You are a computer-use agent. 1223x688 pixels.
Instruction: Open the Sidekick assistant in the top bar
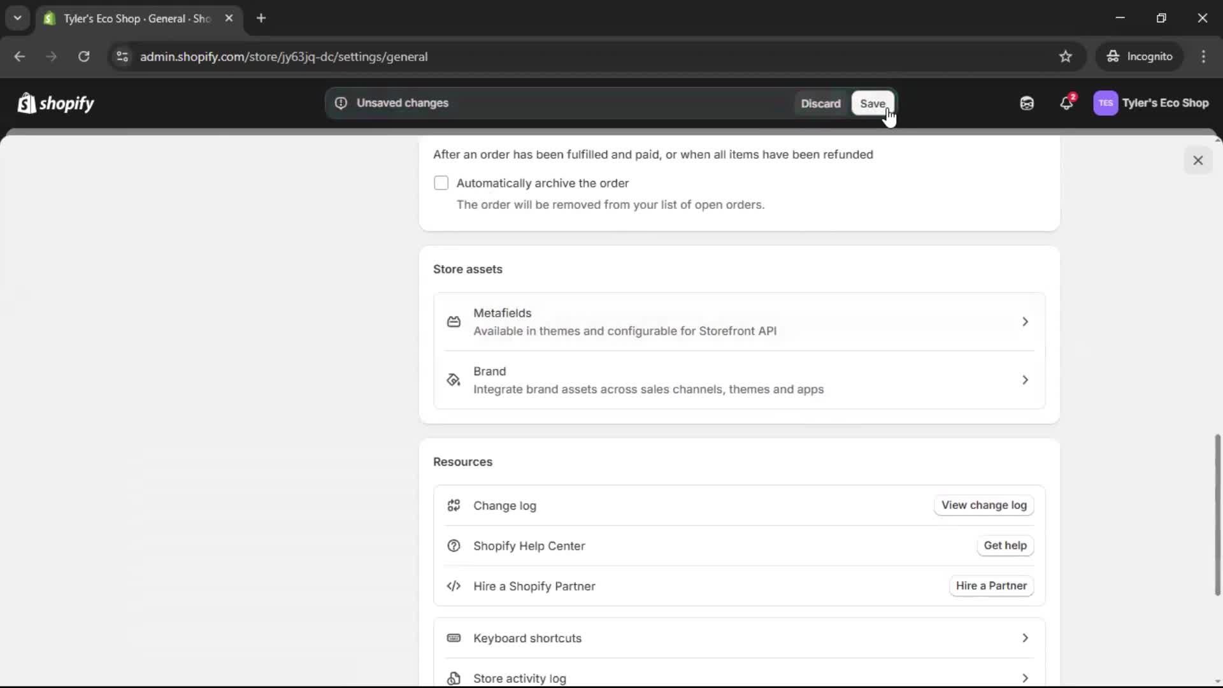(1026, 103)
